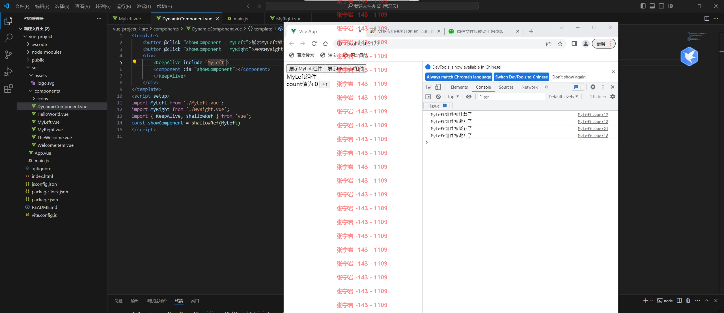
Task: Split the VS Code editor right
Action: [x=707, y=19]
